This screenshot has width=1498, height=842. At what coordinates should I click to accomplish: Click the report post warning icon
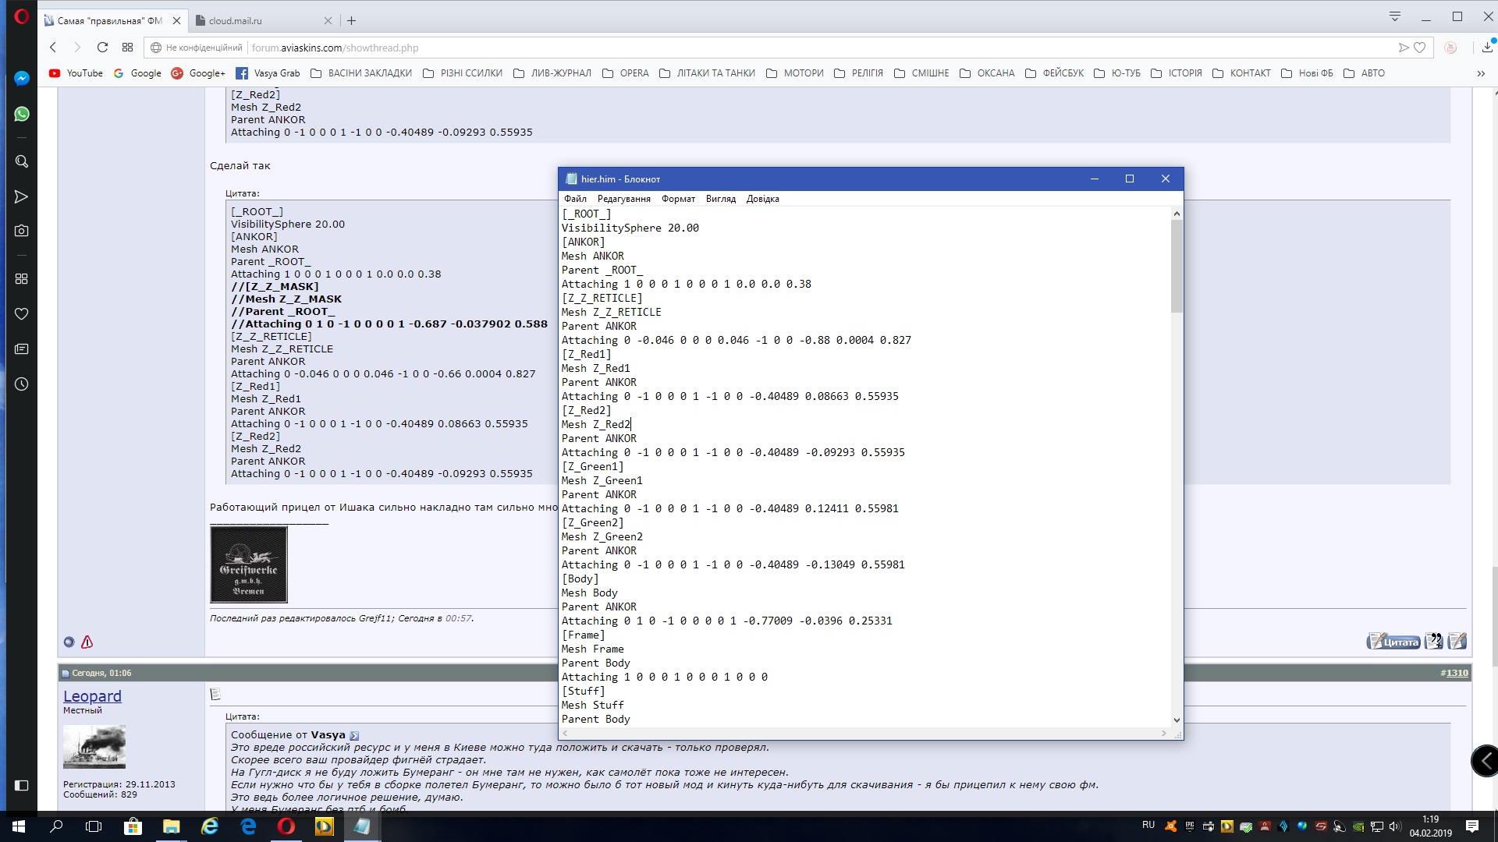[x=87, y=642]
